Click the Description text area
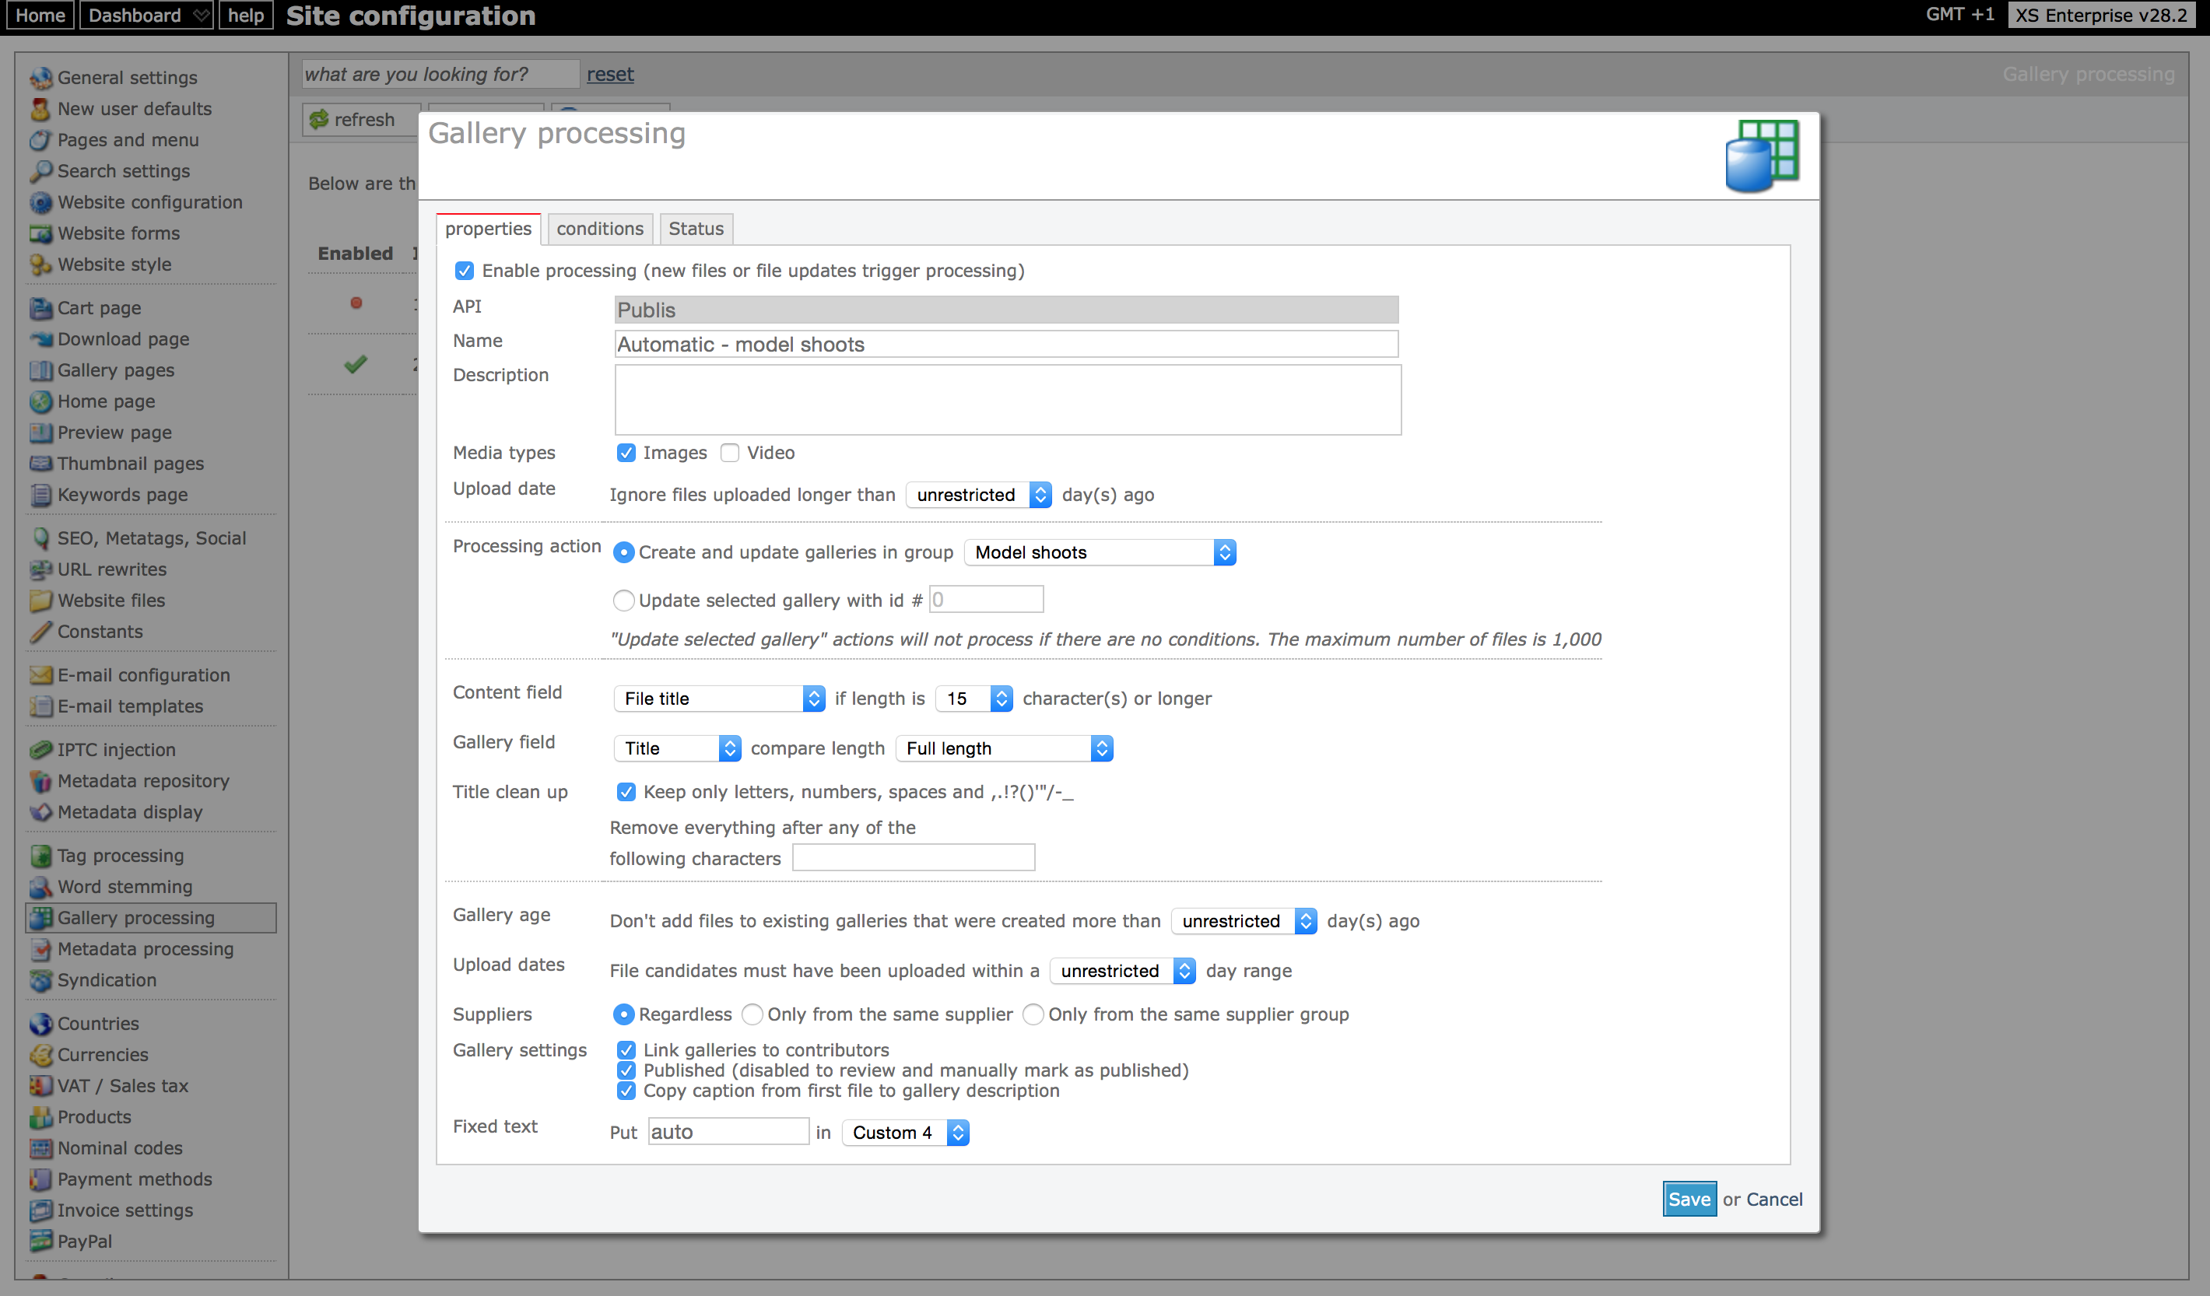 [1008, 400]
